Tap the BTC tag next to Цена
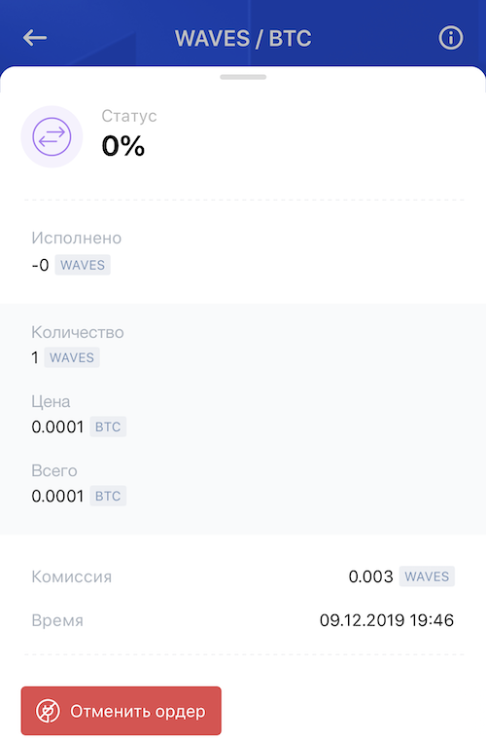 (x=108, y=427)
